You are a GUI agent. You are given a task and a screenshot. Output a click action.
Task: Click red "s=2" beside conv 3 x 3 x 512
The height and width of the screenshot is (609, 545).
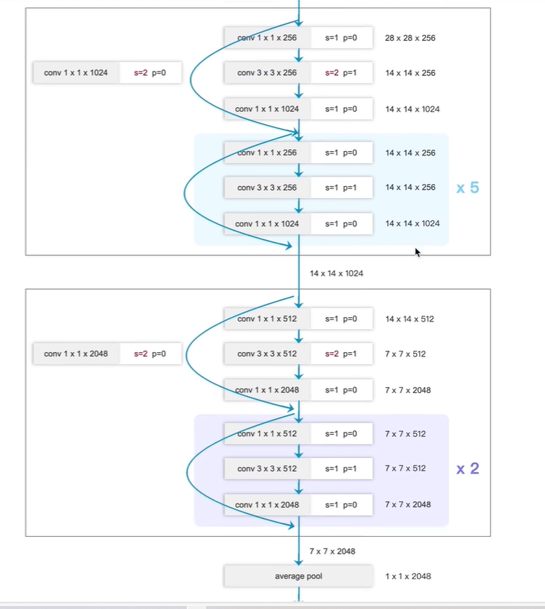click(332, 354)
